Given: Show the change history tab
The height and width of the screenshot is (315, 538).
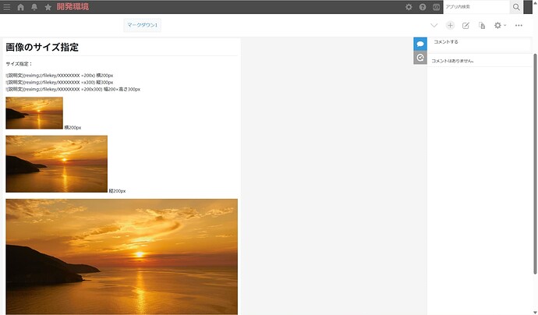Looking at the screenshot, I should point(420,58).
